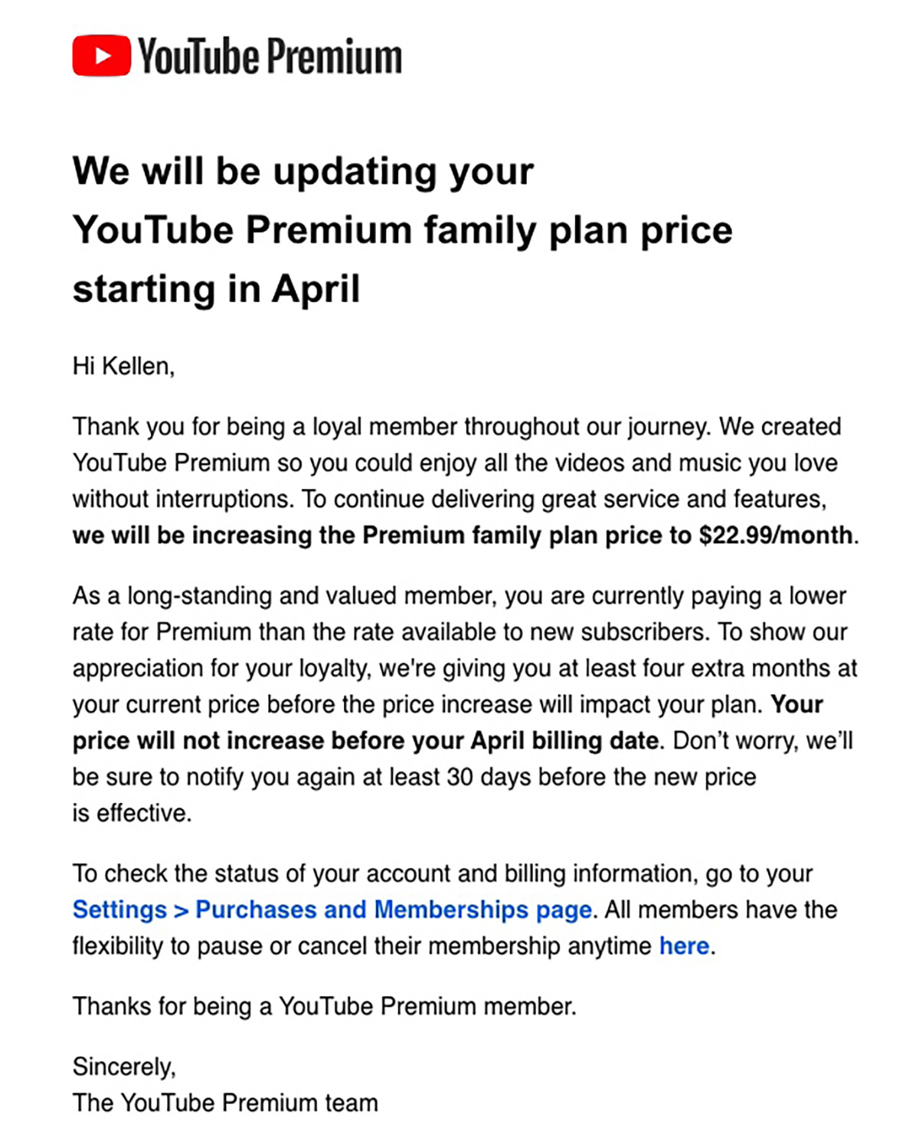Click the "starting in April" heading line
Image resolution: width=919 pixels, height=1137 pixels.
click(216, 289)
